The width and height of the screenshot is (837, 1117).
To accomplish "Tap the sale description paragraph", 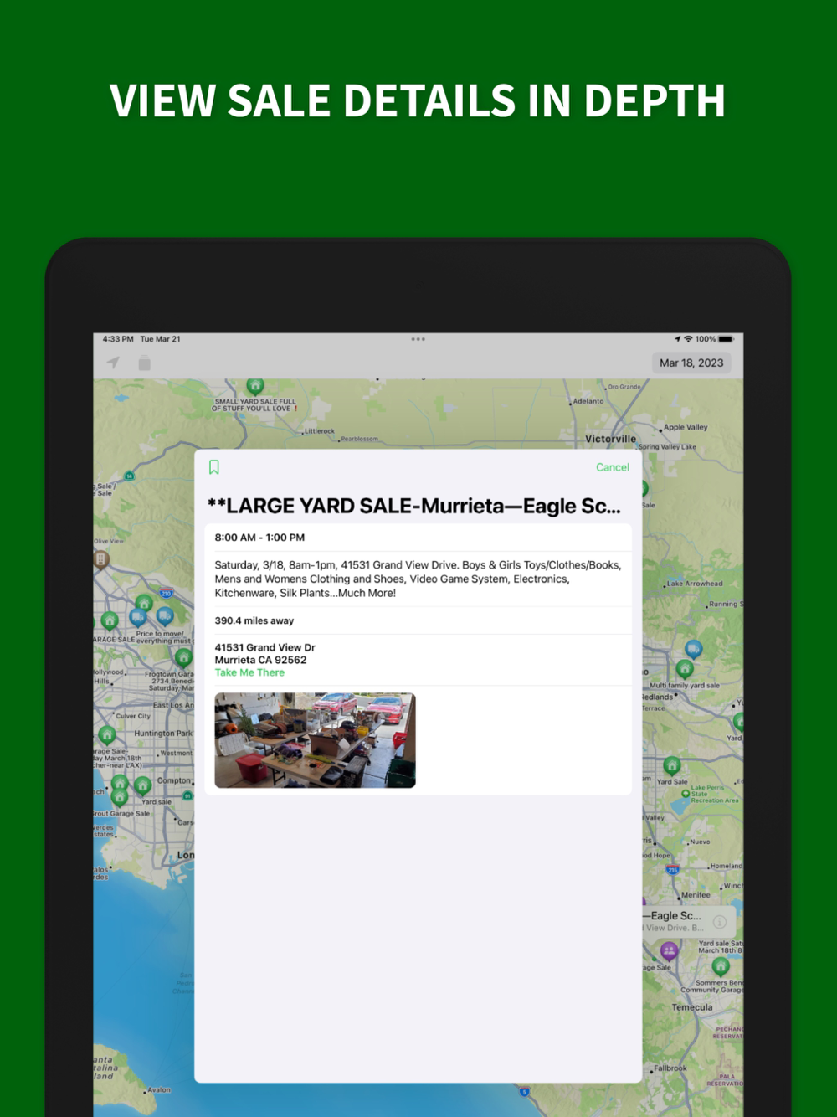I will coord(418,579).
